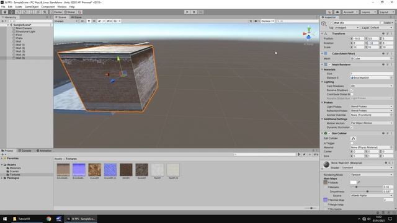
Task: Toggle Global handle rotation button
Action: [69, 12]
